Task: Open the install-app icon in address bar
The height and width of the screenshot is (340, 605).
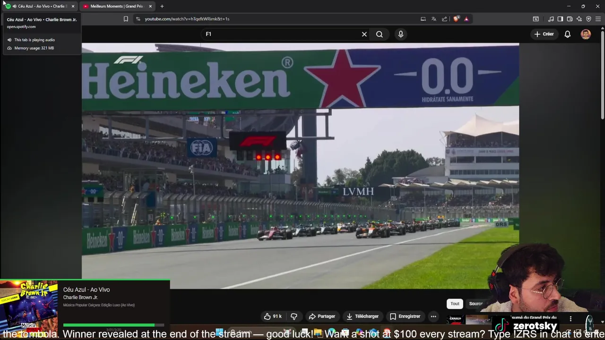Action: 423,19
